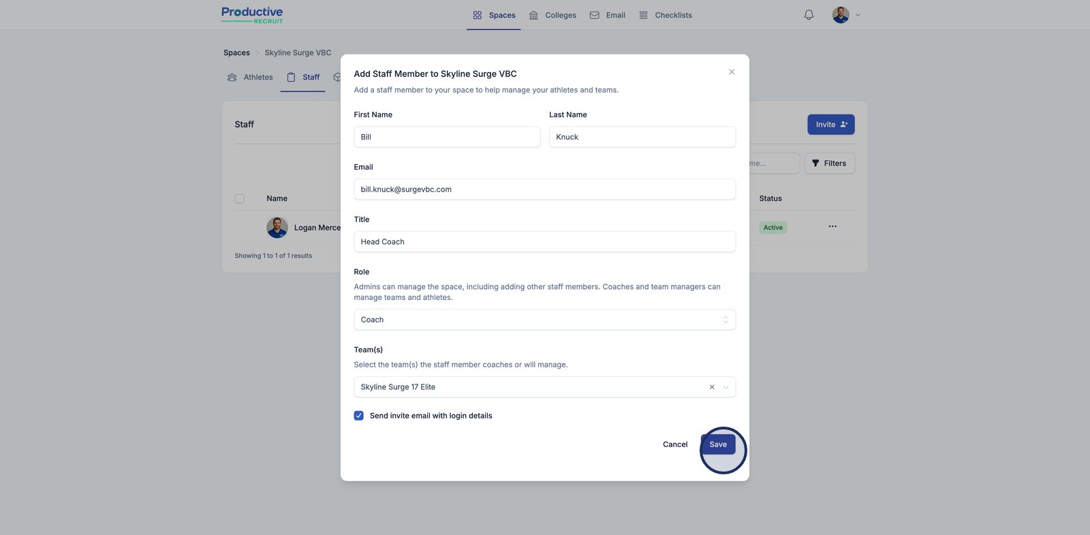1090x535 pixels.
Task: Click the Invite button
Action: tap(830, 125)
